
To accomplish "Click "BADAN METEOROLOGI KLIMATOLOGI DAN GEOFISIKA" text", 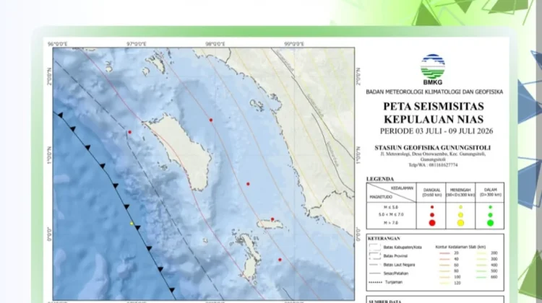I will 434,92.
